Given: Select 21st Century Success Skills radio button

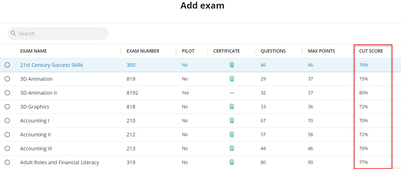Looking at the screenshot, I should pyautogui.click(x=7, y=65).
